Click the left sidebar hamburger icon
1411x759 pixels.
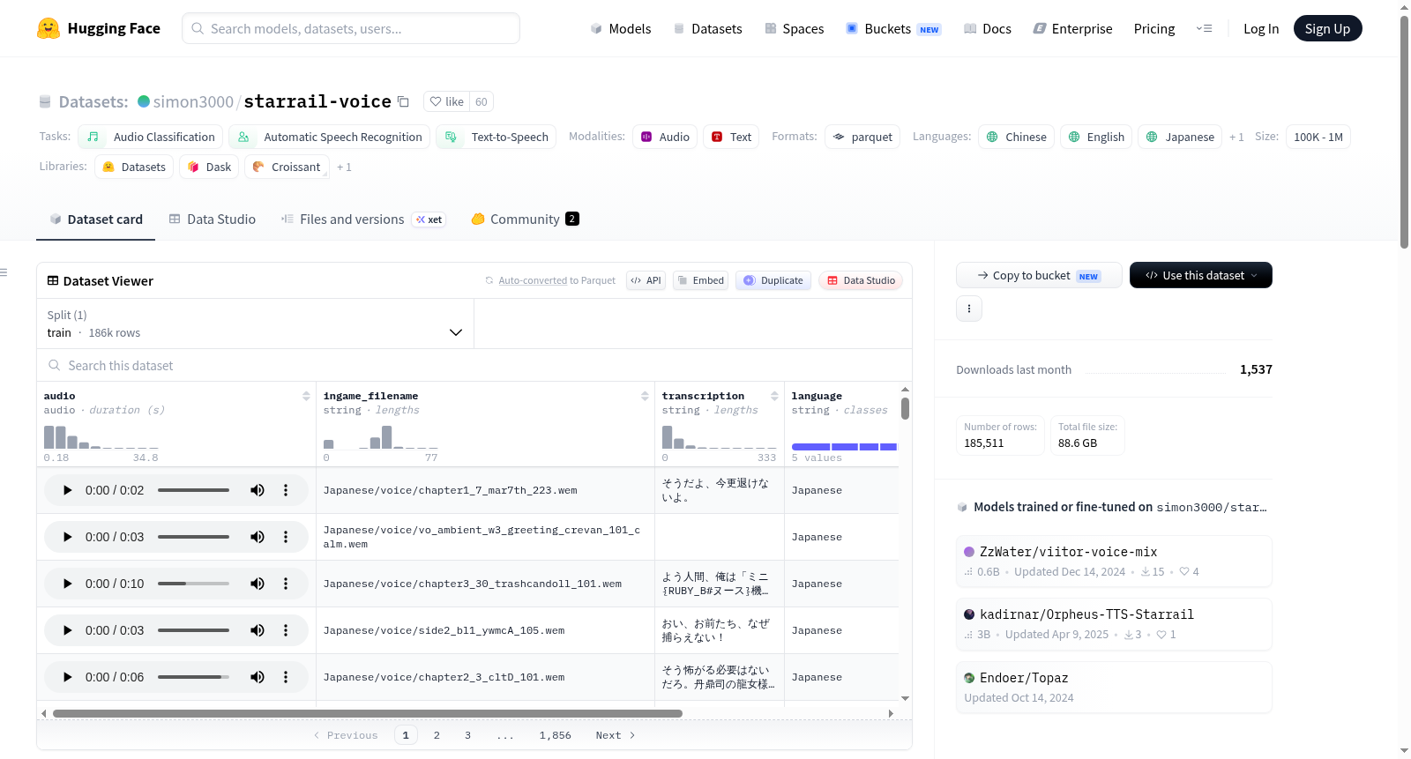coord(4,272)
